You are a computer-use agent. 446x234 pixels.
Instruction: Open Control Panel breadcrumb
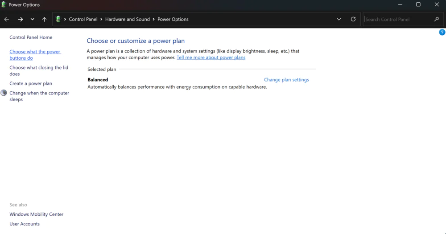point(83,19)
